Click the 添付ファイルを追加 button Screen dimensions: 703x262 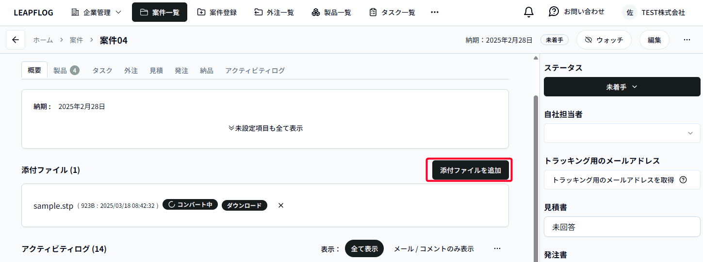[470, 170]
